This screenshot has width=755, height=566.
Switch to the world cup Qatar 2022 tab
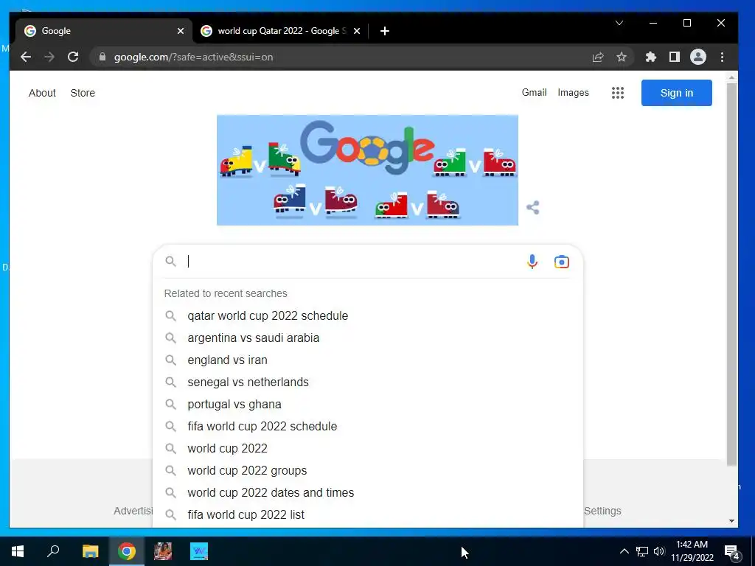[x=280, y=31]
